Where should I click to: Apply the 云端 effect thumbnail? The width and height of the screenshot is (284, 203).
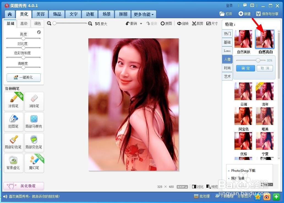pyautogui.click(x=243, y=91)
